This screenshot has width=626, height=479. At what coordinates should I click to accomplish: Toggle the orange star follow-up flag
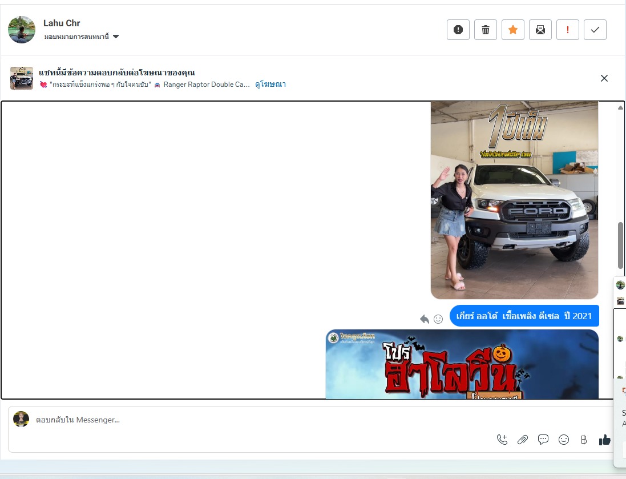(x=512, y=30)
